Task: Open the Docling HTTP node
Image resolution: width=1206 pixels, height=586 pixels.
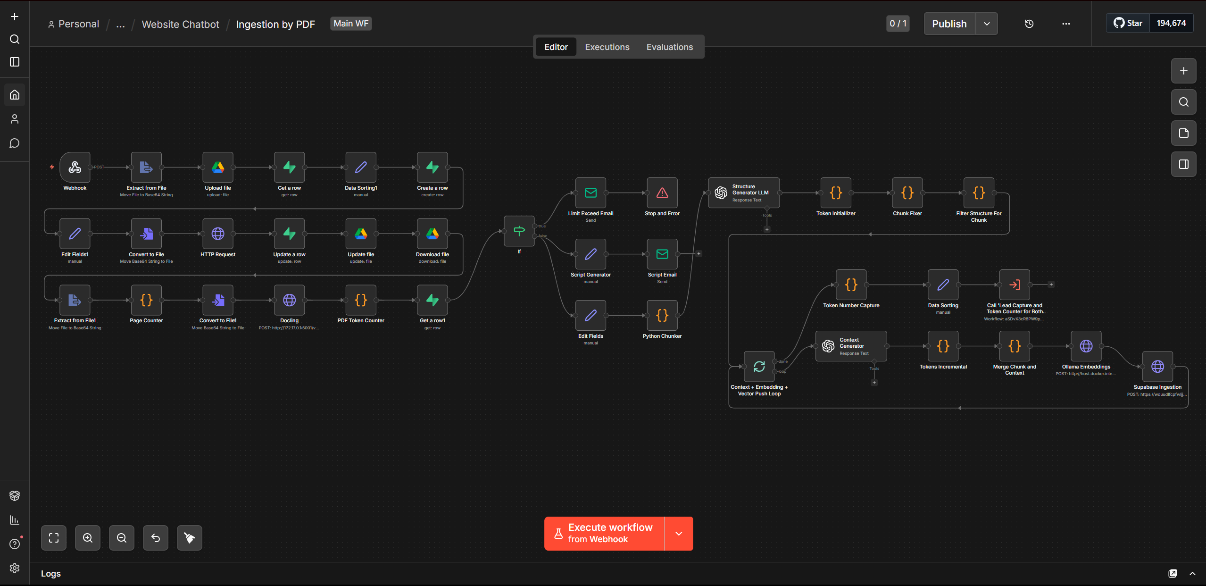Action: [290, 300]
